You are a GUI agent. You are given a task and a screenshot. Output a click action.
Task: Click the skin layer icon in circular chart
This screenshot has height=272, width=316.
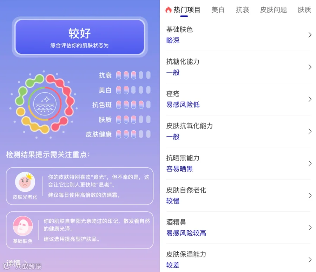click(45, 104)
